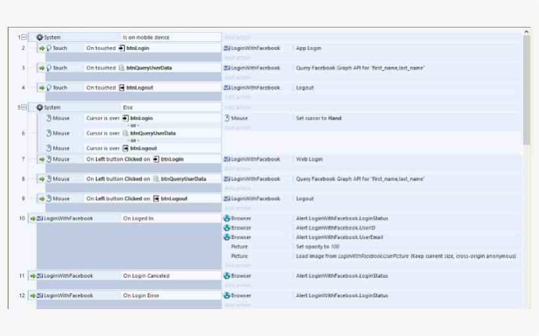Screen dimensions: 539x336
Task: Collapse event 1 with the minus box
Action: pos(24,37)
